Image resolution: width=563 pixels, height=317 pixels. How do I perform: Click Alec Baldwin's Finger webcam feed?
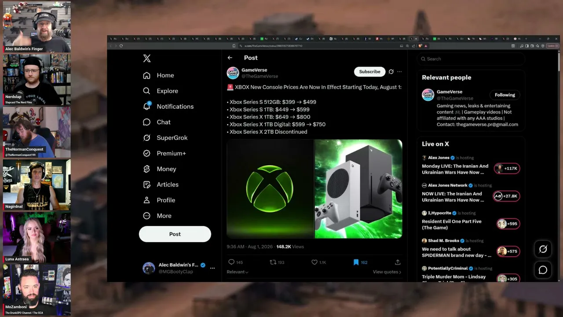point(37,27)
